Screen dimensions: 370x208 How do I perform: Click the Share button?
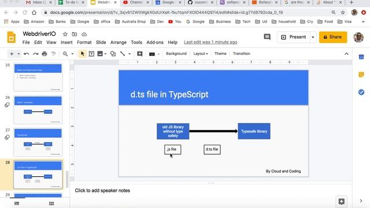(x=333, y=37)
